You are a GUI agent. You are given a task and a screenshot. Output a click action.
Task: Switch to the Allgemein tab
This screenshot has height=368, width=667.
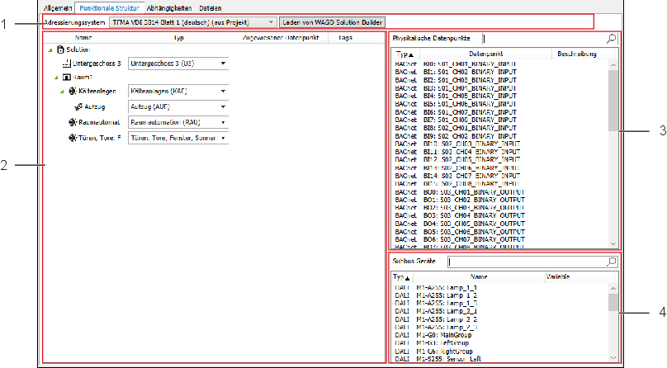58,8
